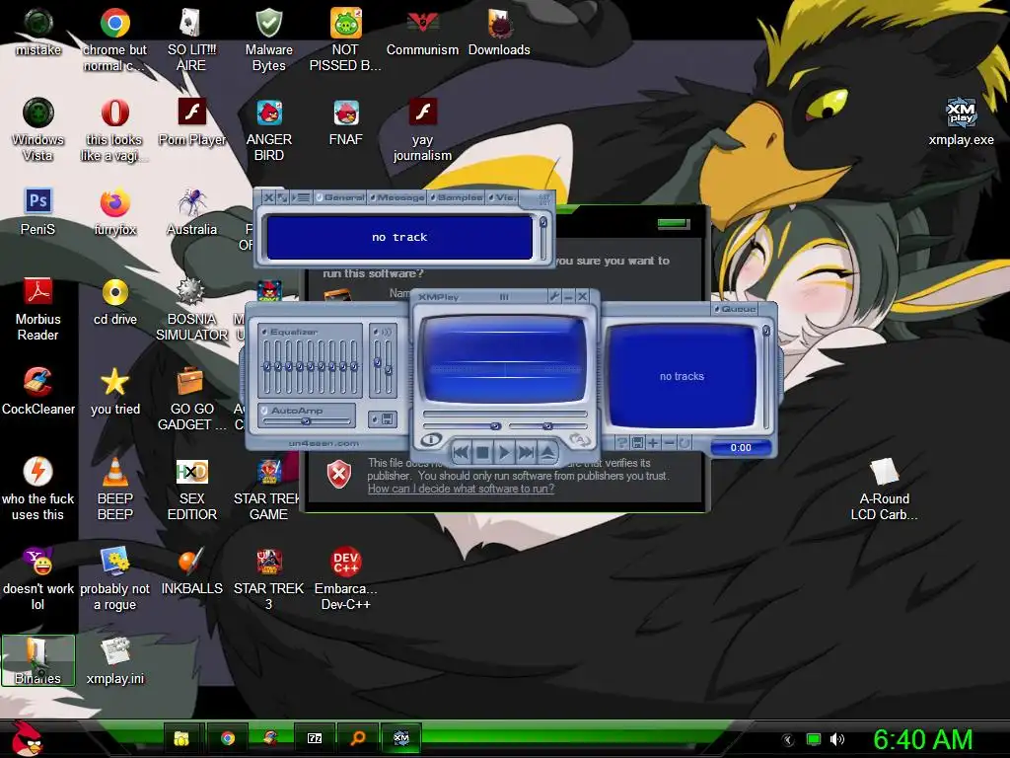
Task: Click the mini-mode bars icon in XMPlay title
Action: [x=504, y=297]
